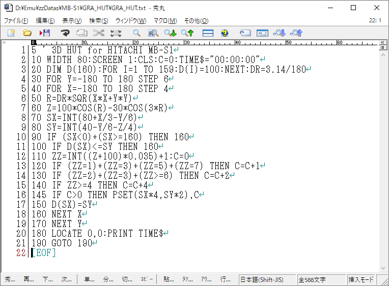The image size is (389, 286).
Task: Click the Hidemaru app icon in title bar
Action: point(8,8)
